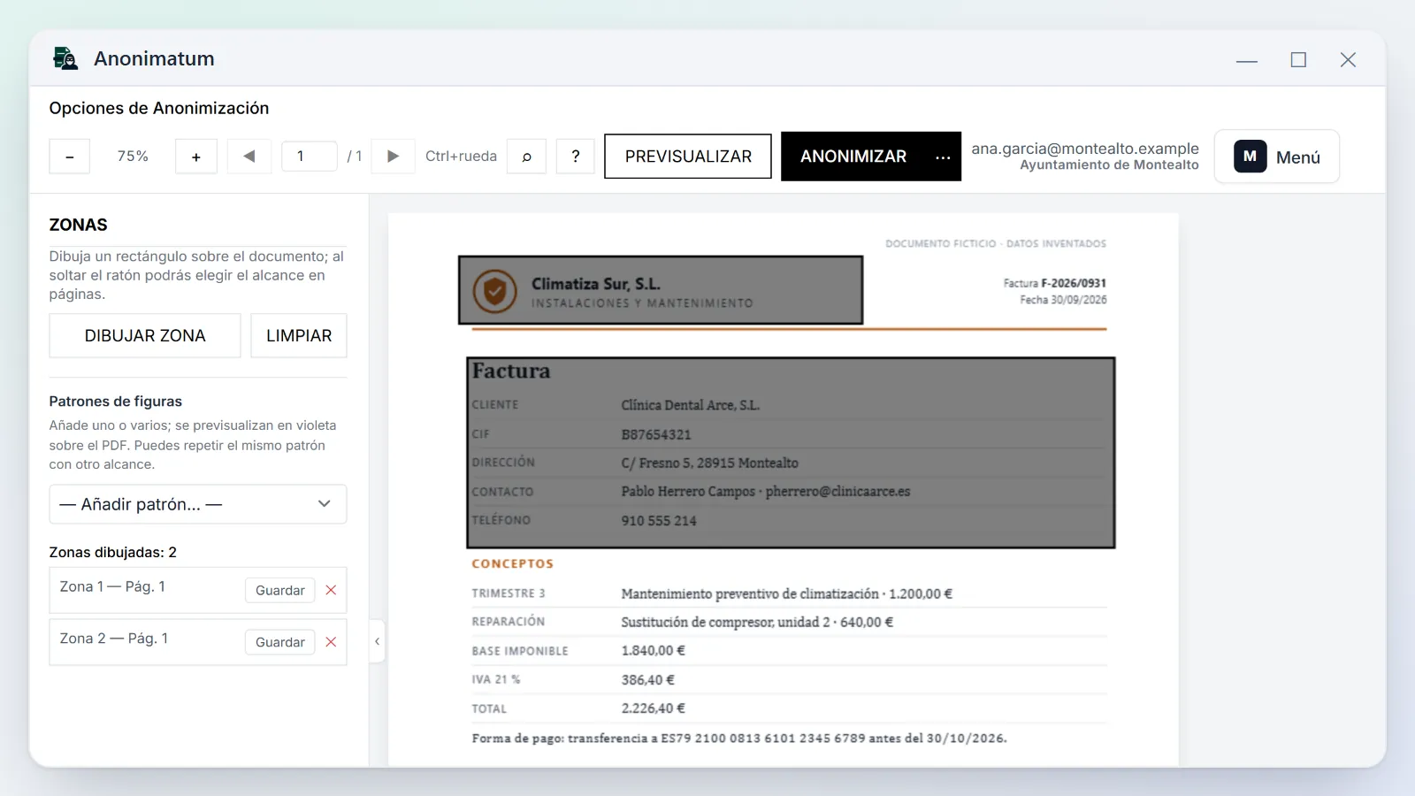Click the DOCUMENTO FICTICIO notice text
Image resolution: width=1415 pixels, height=796 pixels.
(996, 243)
